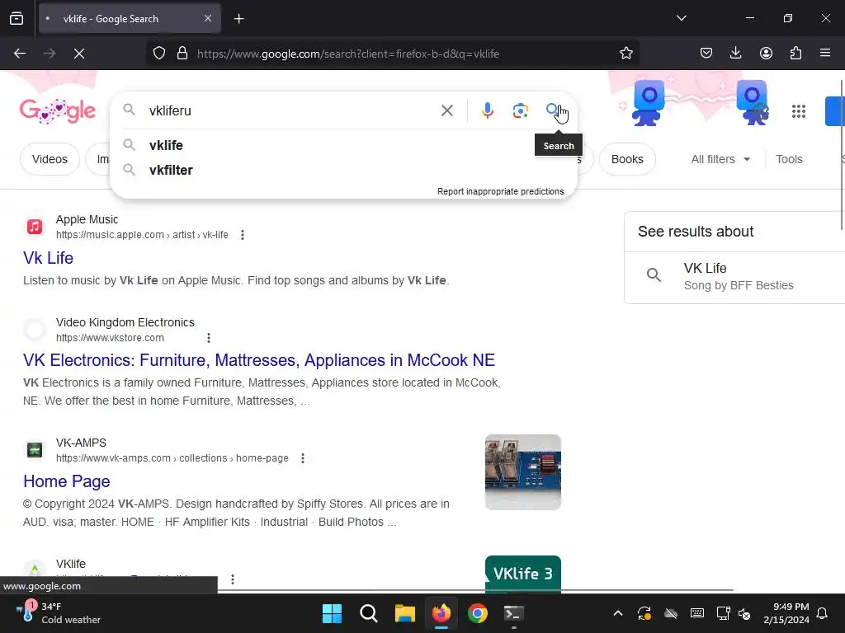Viewport: 845px width, 633px height.
Task: Open the Windows Start menu
Action: [332, 613]
